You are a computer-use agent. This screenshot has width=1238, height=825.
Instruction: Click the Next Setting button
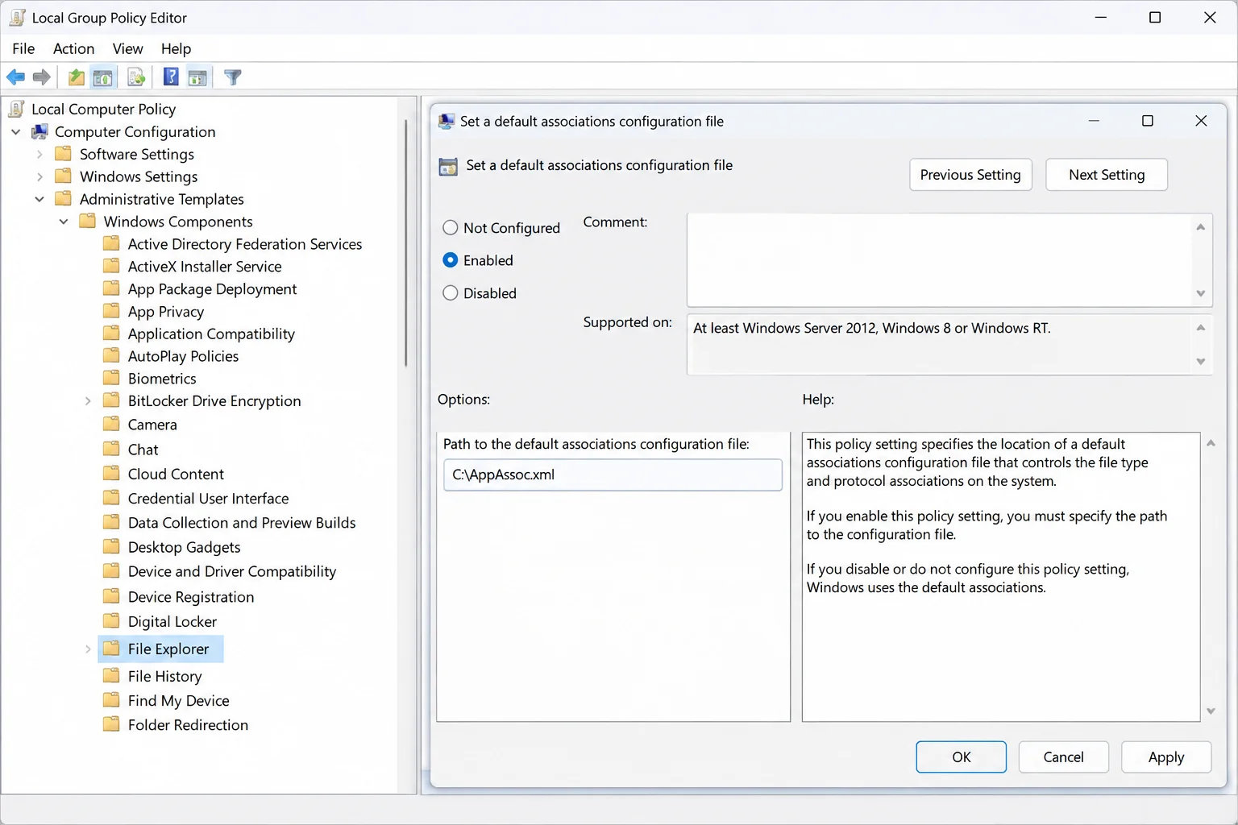(1107, 175)
